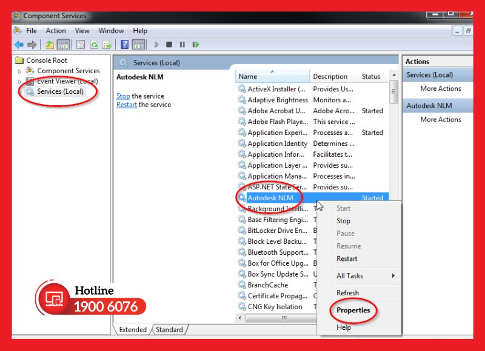Click the Show/Hide Console Tree toolbar icon
Screen dimensions: 485x351
pos(64,45)
